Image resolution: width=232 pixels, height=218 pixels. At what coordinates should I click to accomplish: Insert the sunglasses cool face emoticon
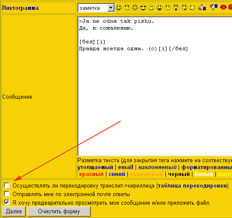(143, 8)
